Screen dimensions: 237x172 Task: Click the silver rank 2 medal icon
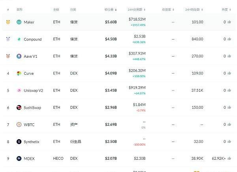coord(8,39)
